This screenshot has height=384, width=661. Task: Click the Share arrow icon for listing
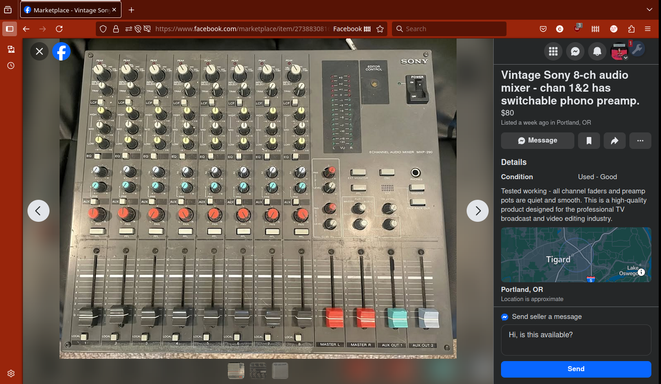click(x=615, y=141)
